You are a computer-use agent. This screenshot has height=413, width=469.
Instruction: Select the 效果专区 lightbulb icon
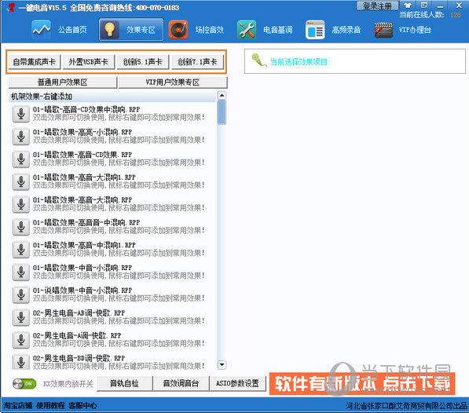coord(110,30)
